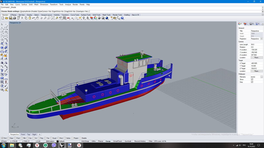
Task: Open File Explorer from the taskbar
Action: click(x=12, y=145)
